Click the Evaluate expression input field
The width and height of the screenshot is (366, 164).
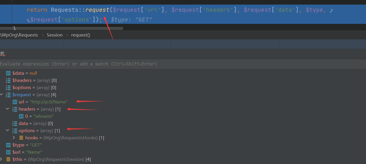pos(183,64)
